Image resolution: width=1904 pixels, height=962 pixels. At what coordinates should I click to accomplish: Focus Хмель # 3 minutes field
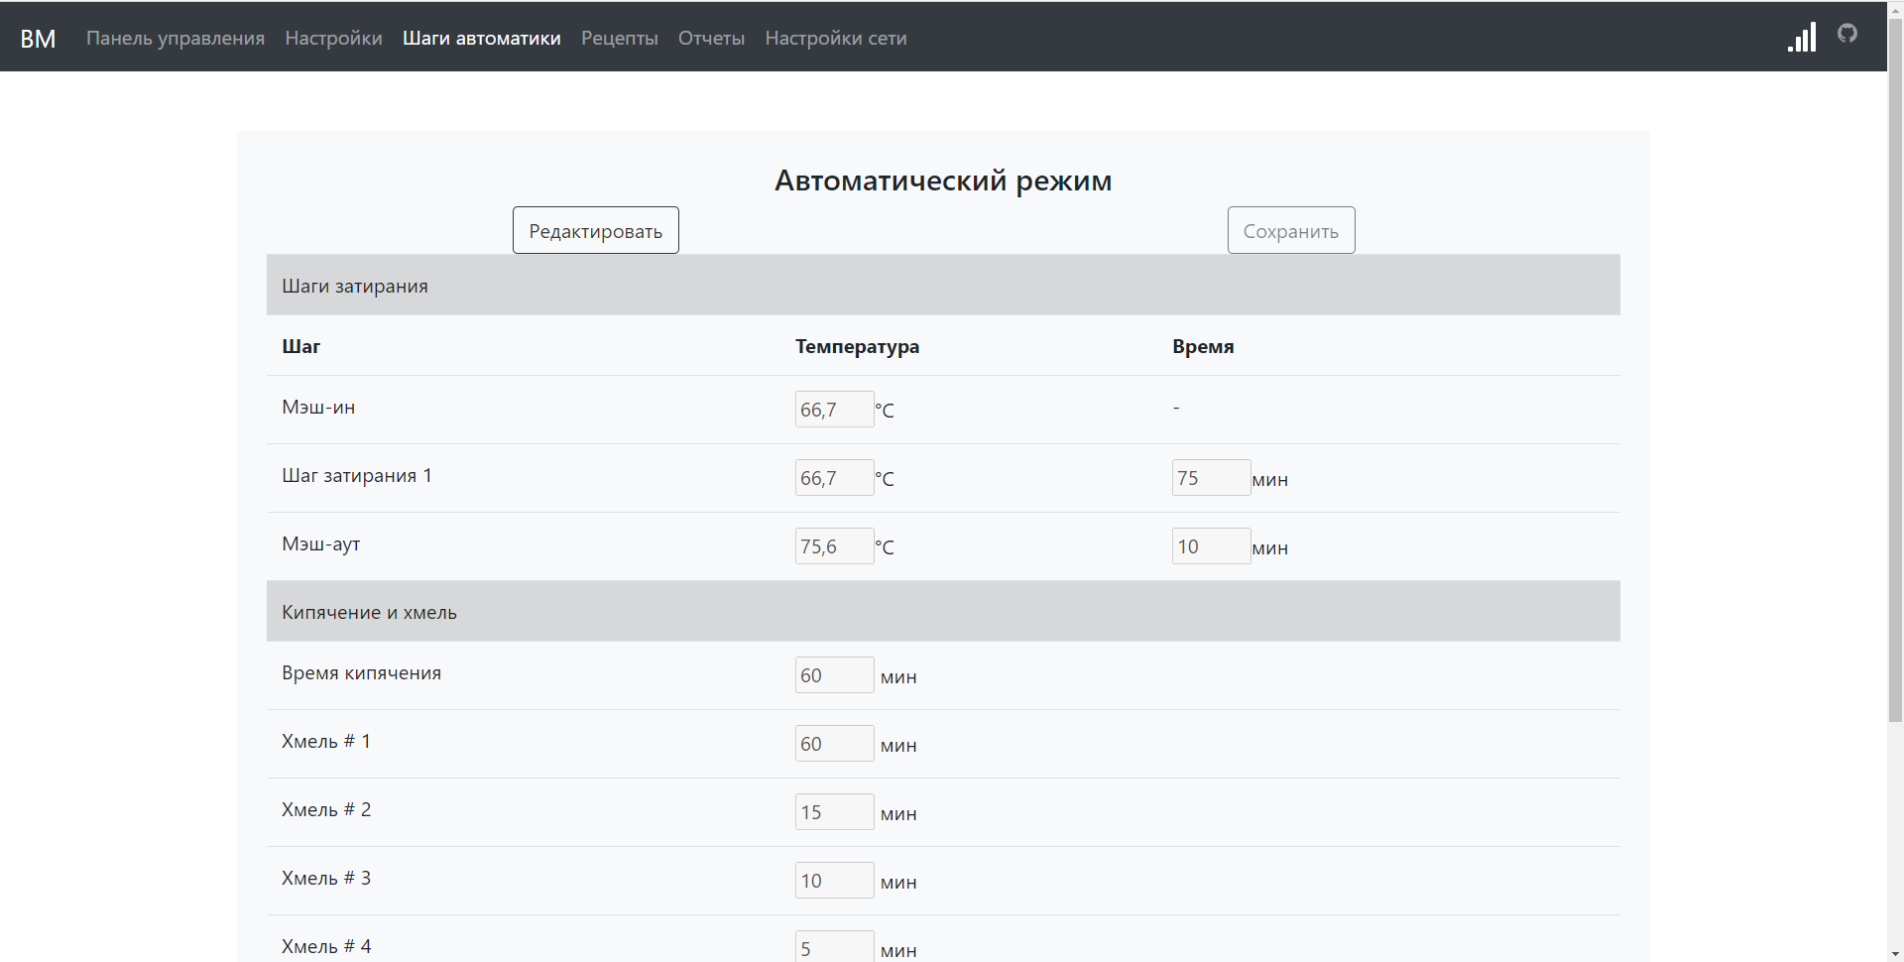click(834, 880)
